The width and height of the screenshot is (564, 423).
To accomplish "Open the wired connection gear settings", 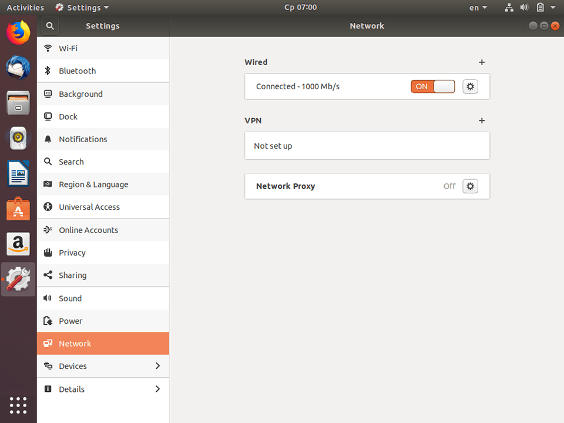I will pyautogui.click(x=470, y=86).
